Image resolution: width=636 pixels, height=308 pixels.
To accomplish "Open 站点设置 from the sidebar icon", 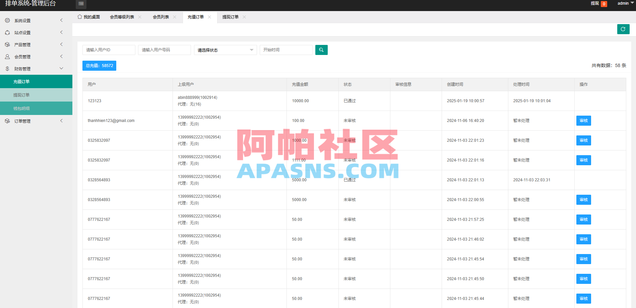I will (7, 32).
